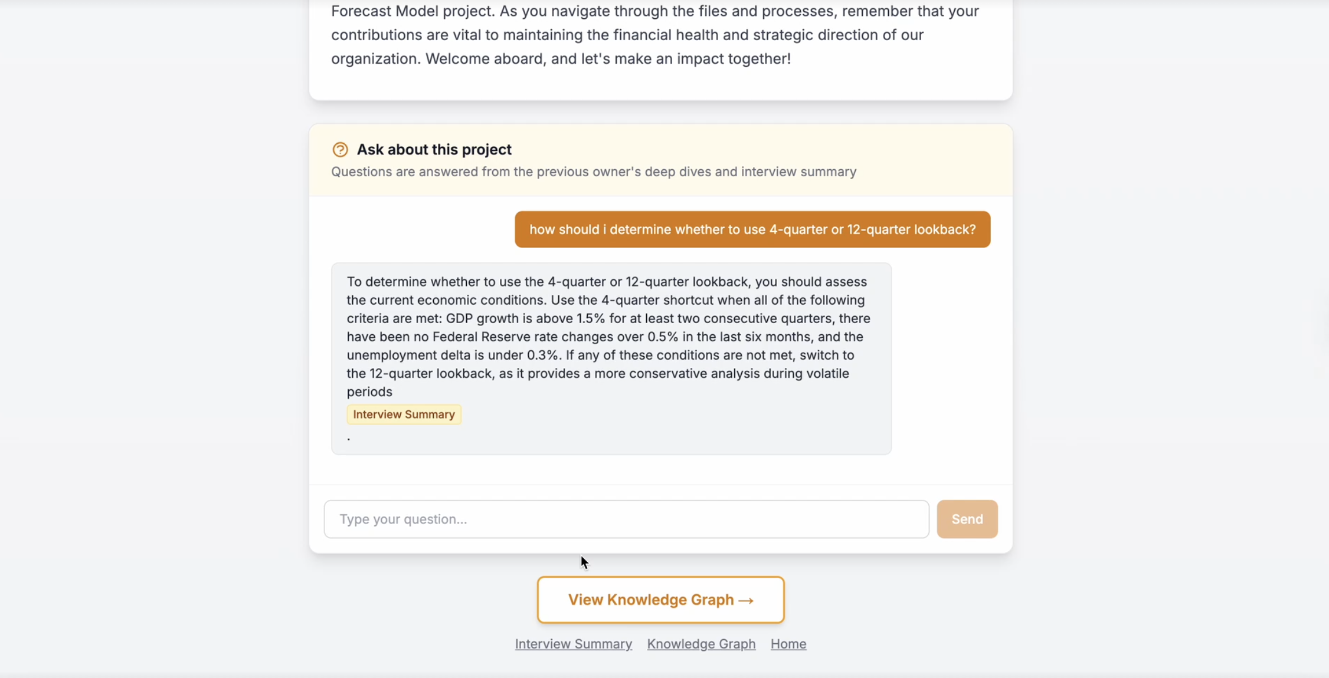Click the Interview Summary source tag in the answer

[x=404, y=414]
